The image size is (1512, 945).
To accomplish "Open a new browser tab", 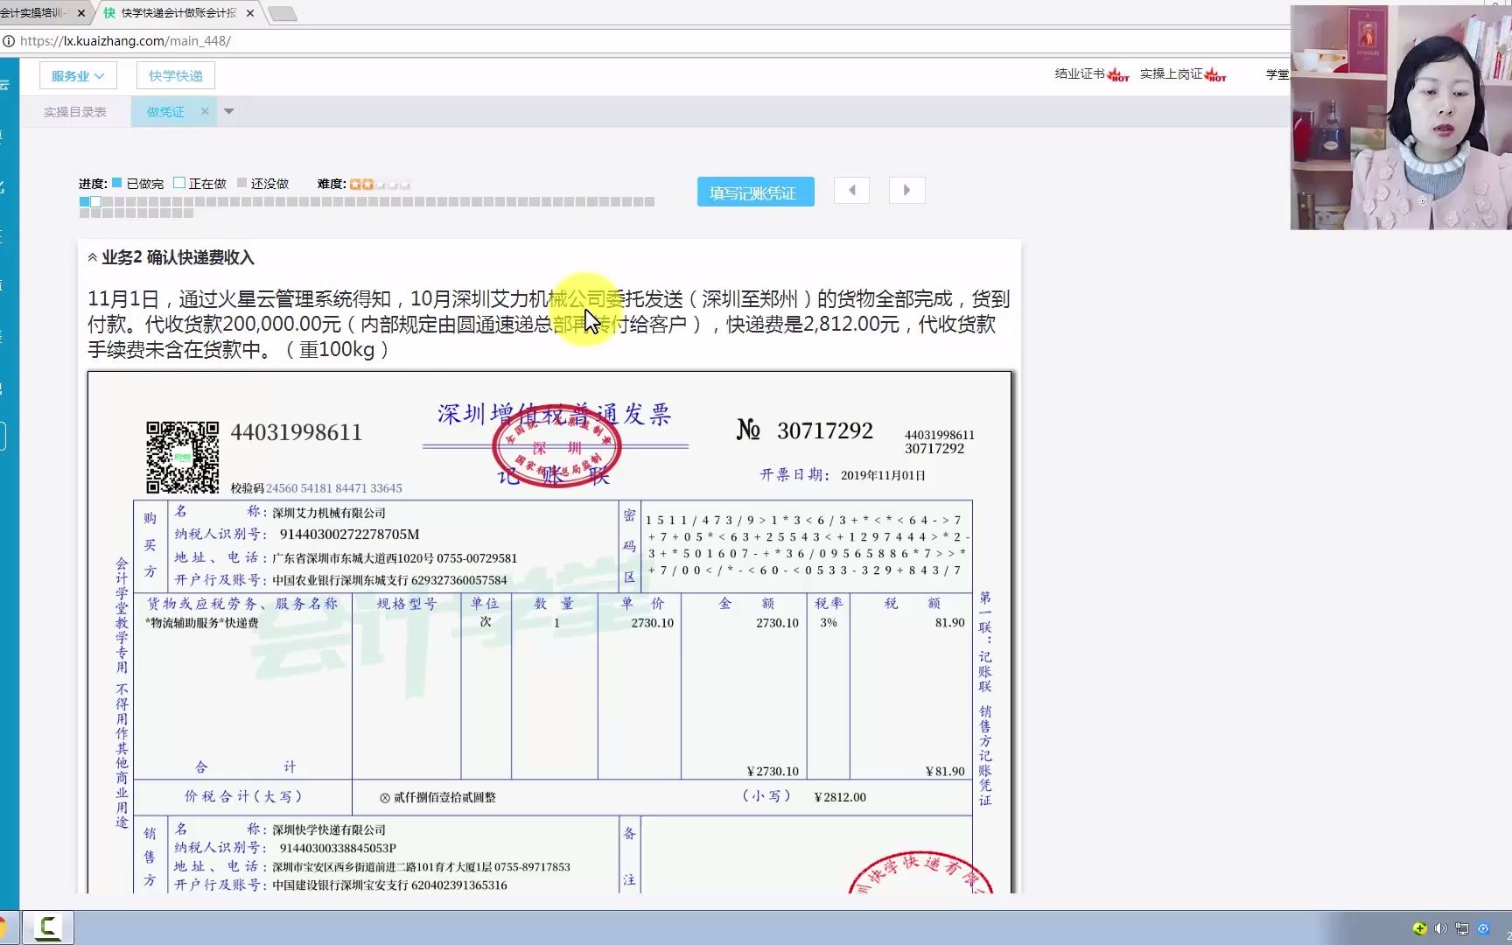I will click(x=282, y=13).
